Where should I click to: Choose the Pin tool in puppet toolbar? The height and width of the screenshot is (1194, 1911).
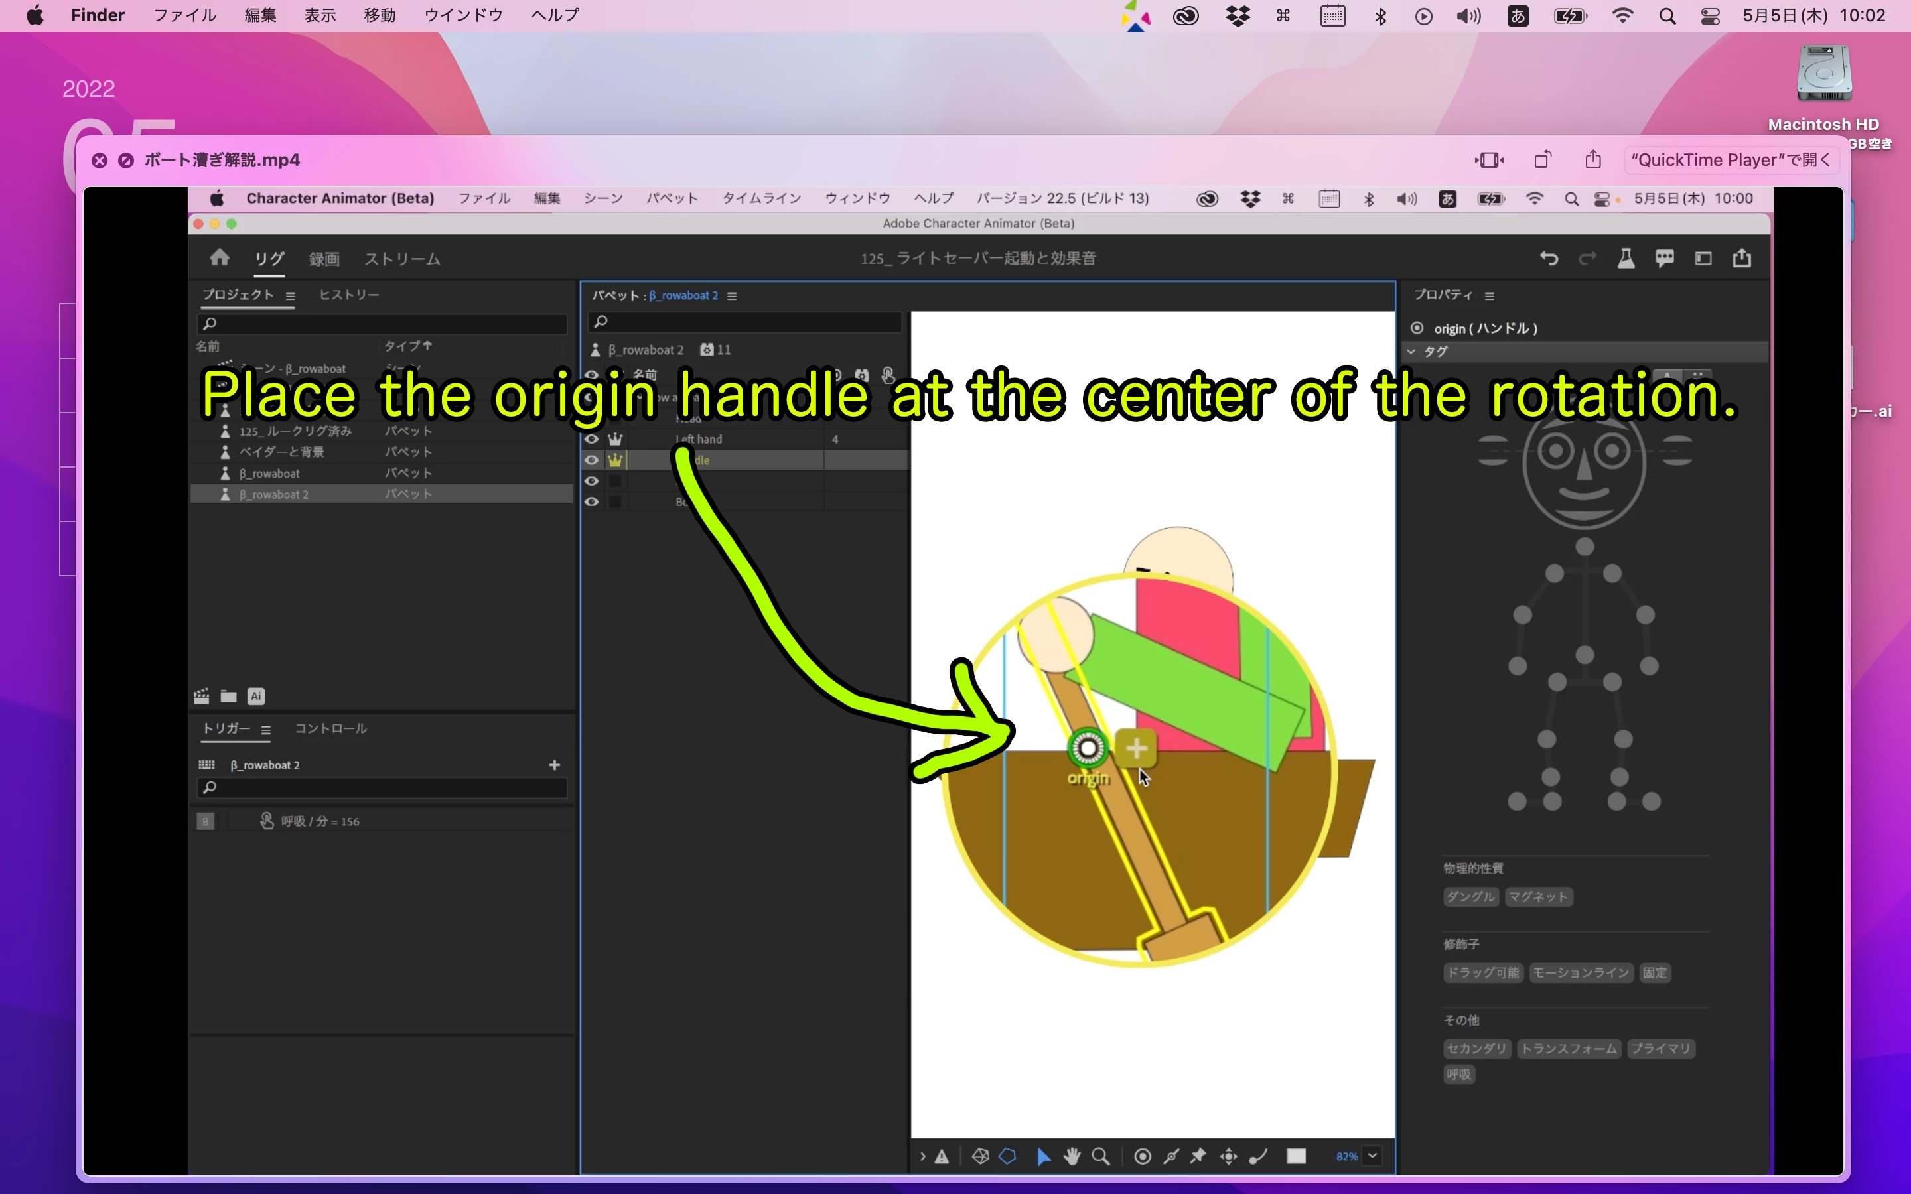pyautogui.click(x=1198, y=1156)
